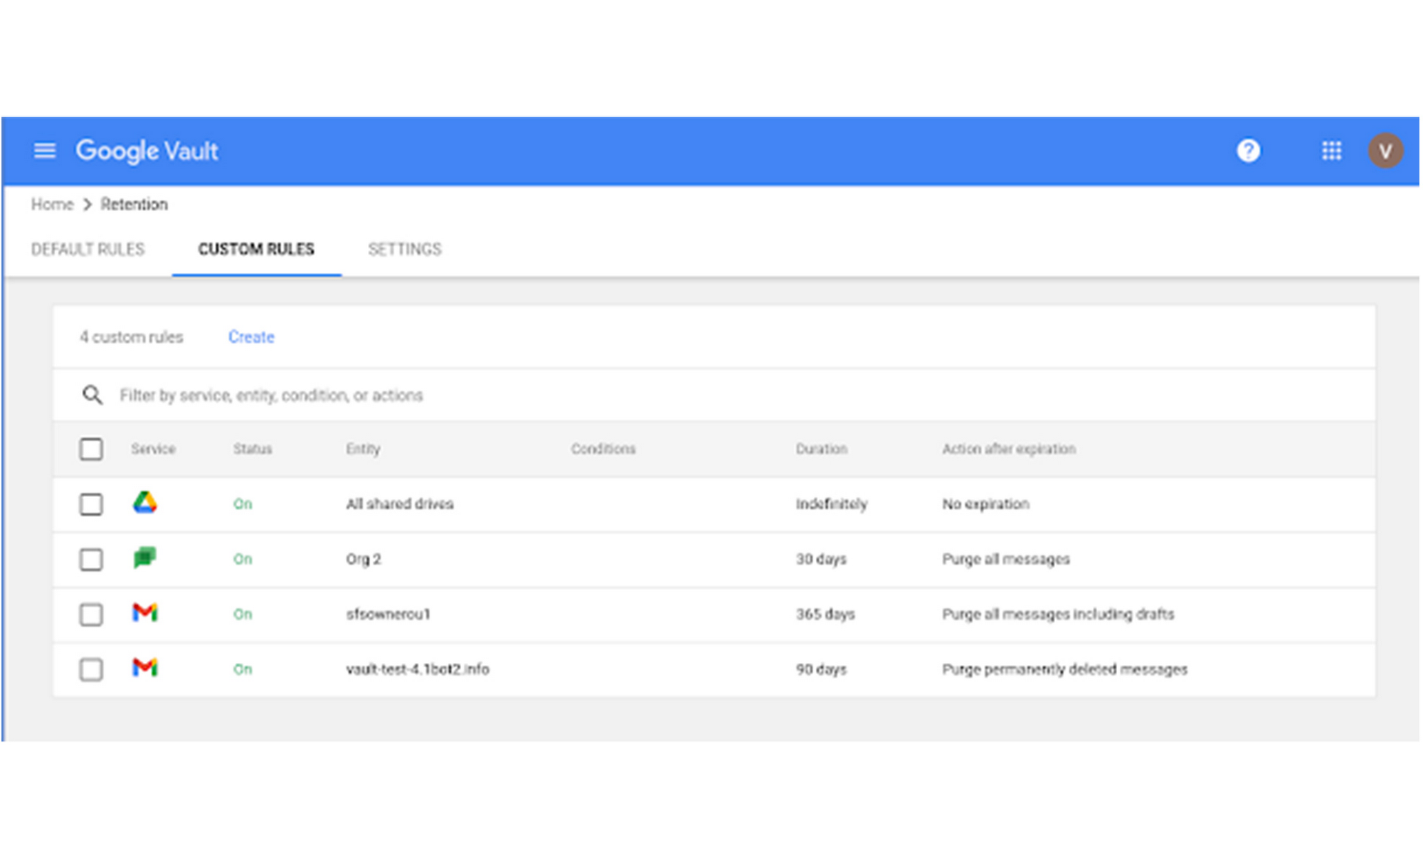This screenshot has width=1423, height=852.
Task: Open the Org 2 rule entity
Action: click(x=364, y=559)
